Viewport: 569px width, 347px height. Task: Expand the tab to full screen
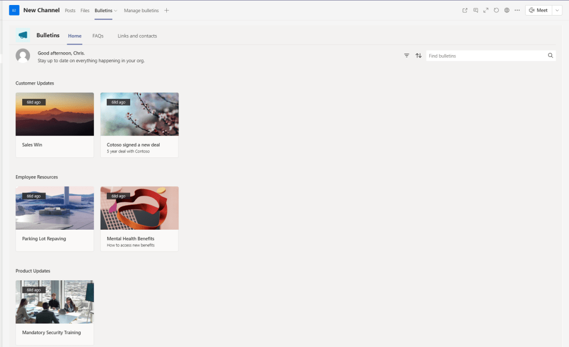pos(486,10)
